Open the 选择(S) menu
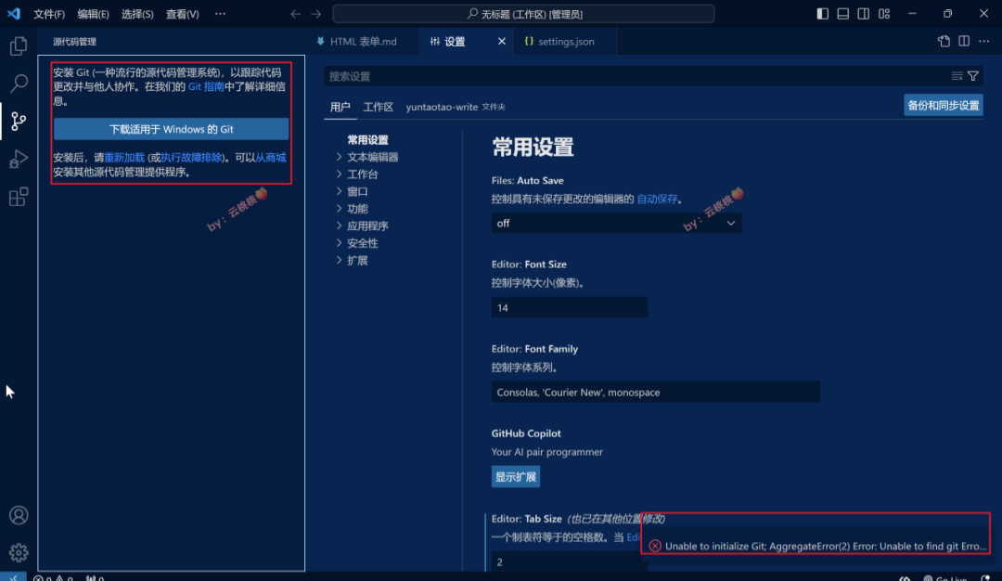1002x581 pixels. 137,14
